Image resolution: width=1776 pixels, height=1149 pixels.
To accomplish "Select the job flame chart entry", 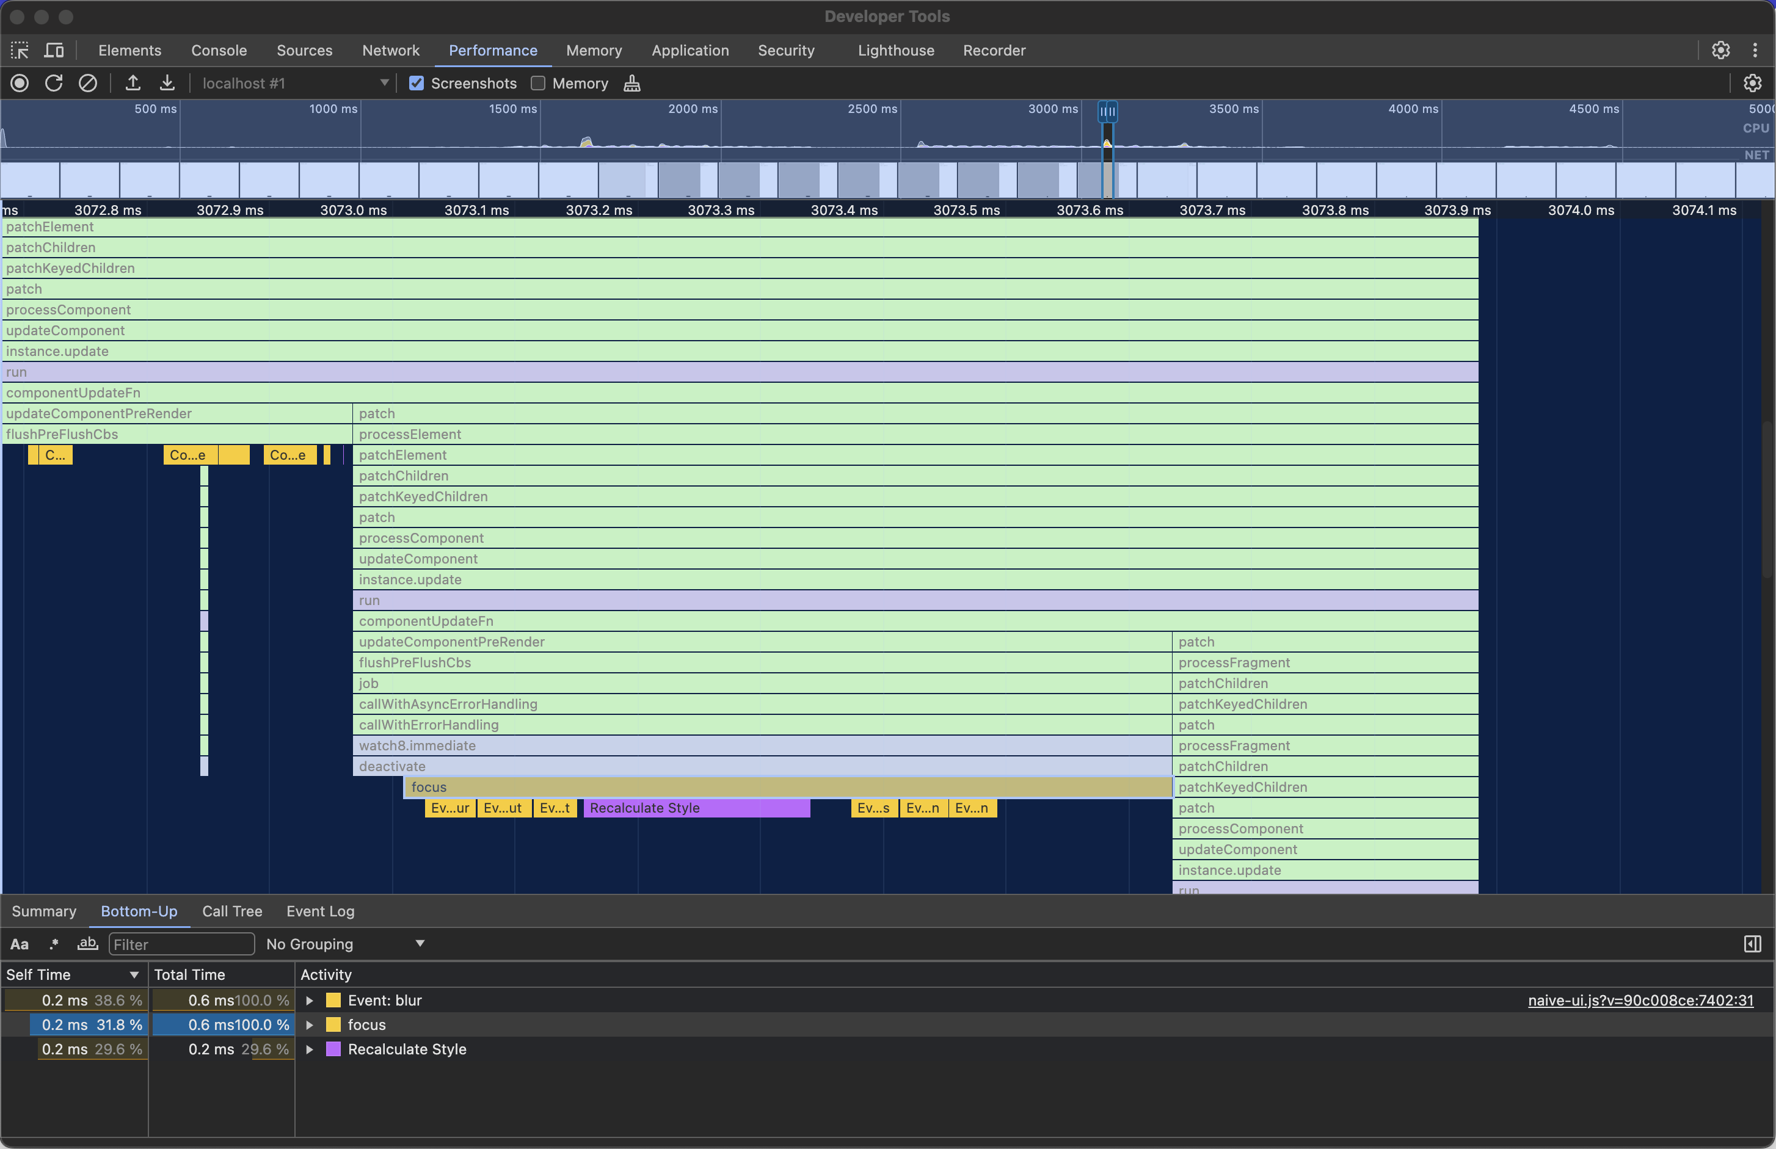I will pos(762,683).
